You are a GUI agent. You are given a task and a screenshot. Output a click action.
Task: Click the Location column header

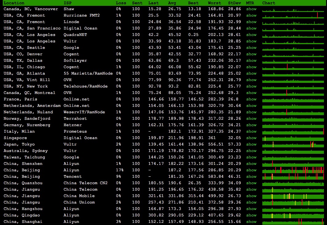(14, 3)
